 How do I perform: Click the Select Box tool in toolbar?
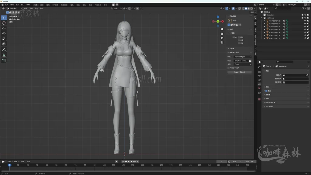pyautogui.click(x=4, y=18)
